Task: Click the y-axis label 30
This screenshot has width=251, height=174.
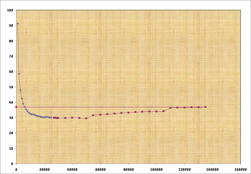Action: [11, 118]
